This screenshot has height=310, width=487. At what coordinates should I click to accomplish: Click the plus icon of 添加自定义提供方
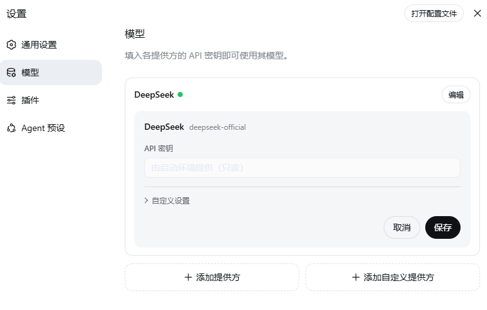[x=356, y=277]
